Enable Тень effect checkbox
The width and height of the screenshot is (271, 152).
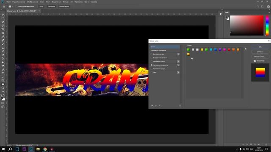point(152,73)
